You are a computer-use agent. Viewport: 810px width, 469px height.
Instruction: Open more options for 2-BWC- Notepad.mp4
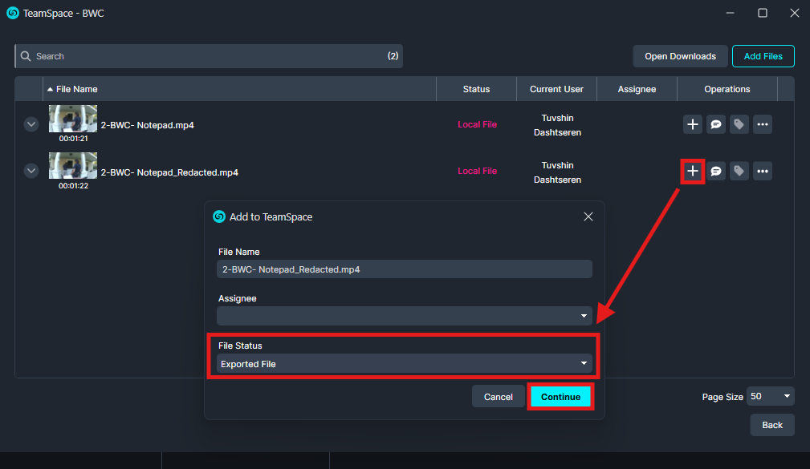(763, 124)
